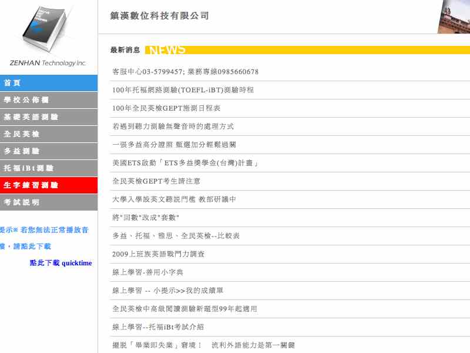
Task: Open 線上學習-善用小字典 item
Action: tap(147, 272)
